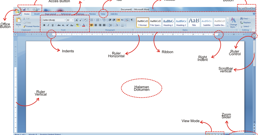Click the Redo/Repeat Quick Access icon
Image resolution: width=258 pixels, height=135 pixels.
[34, 9]
